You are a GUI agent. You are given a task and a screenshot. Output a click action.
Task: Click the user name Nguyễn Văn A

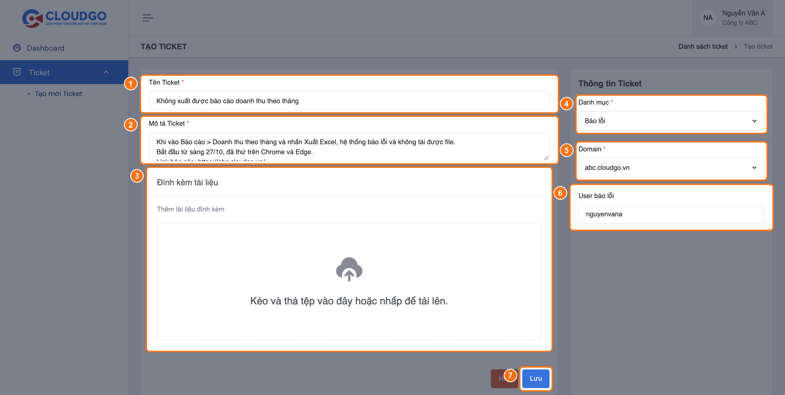(743, 13)
